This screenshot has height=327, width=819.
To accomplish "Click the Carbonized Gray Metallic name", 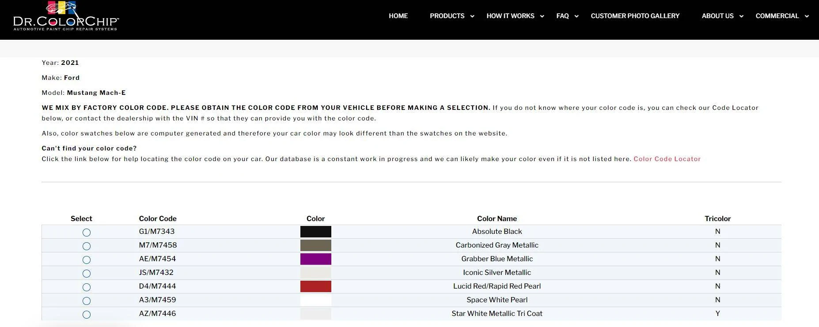I will tap(497, 245).
